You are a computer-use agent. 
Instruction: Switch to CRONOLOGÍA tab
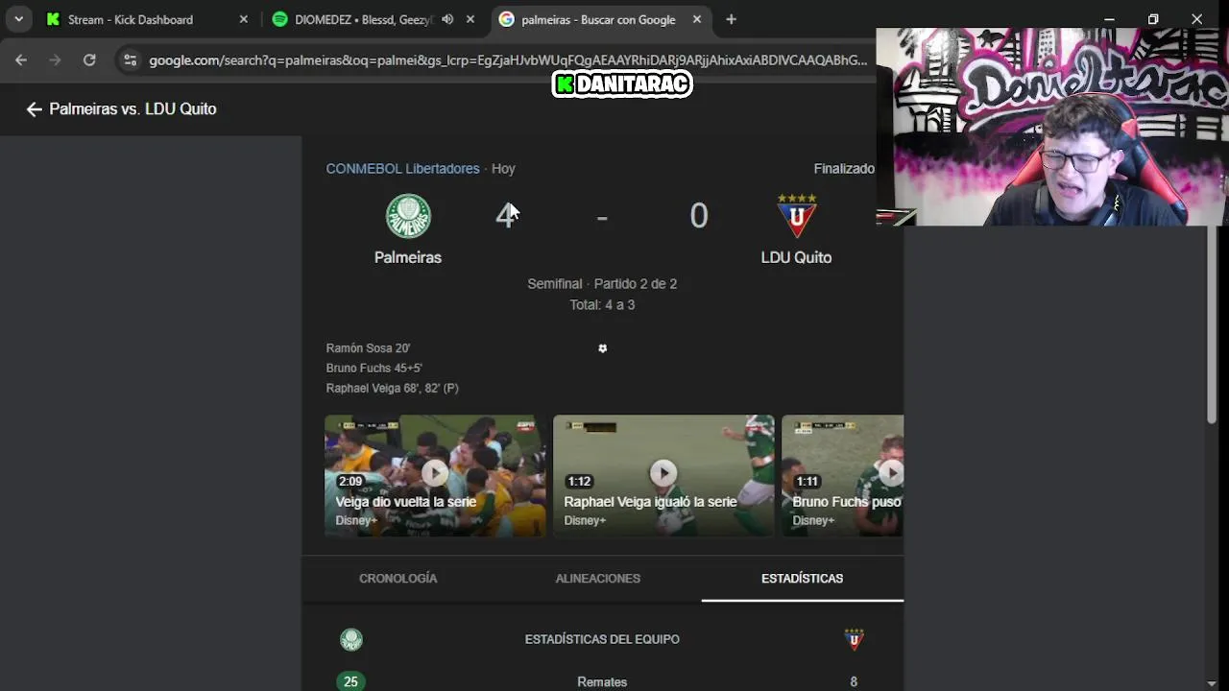(x=398, y=578)
